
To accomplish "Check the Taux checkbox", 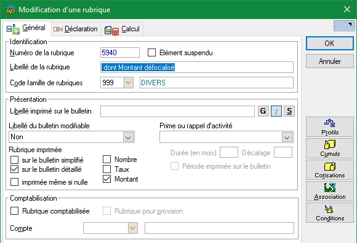I will pos(106,169).
